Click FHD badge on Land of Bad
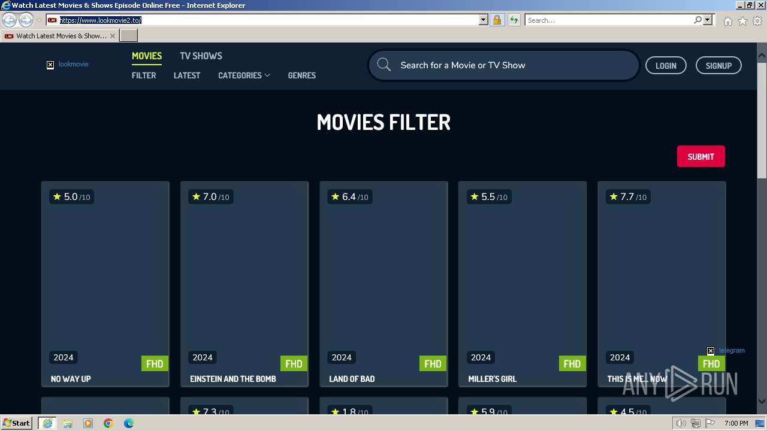This screenshot has height=431, width=767. click(433, 363)
